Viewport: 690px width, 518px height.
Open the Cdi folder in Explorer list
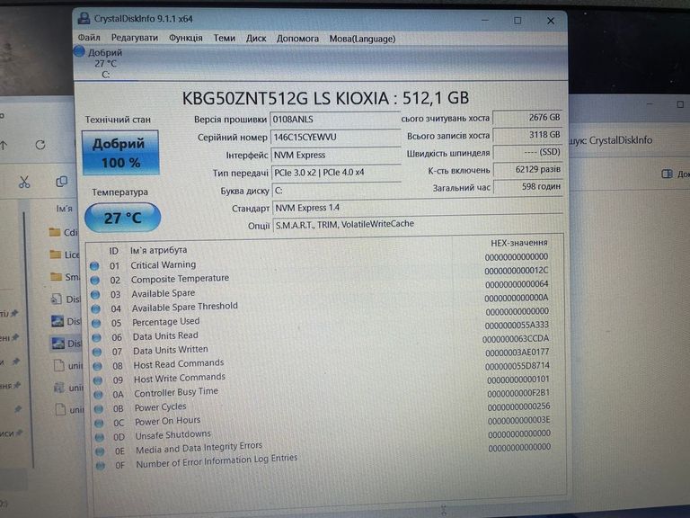pyautogui.click(x=65, y=232)
